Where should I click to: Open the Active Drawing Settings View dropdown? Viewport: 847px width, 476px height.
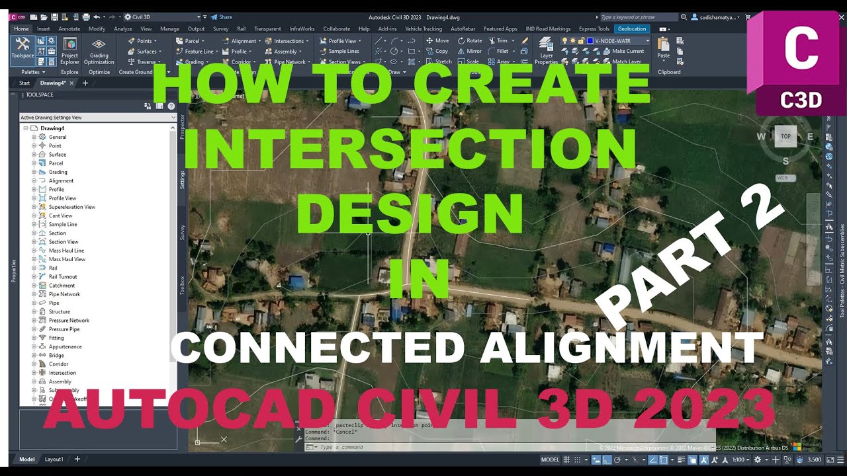click(98, 117)
